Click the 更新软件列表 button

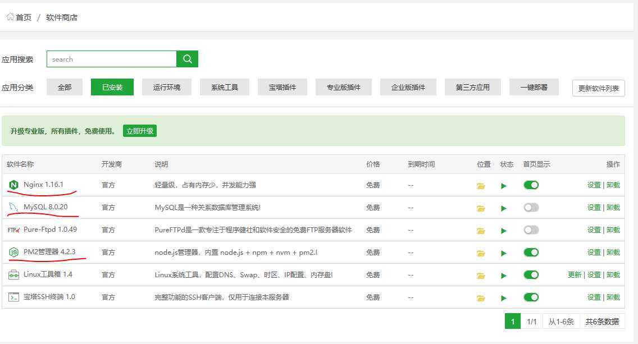click(599, 88)
